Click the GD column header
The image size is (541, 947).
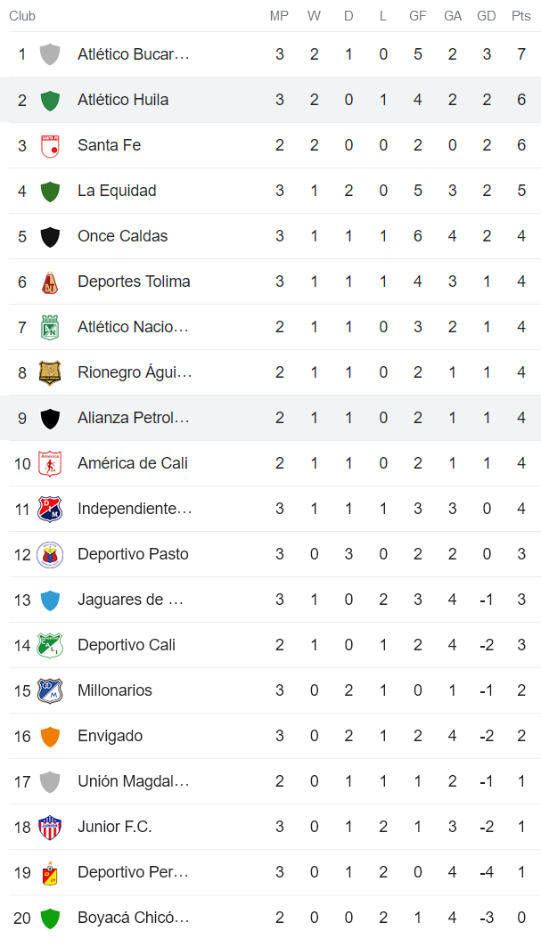point(487,15)
